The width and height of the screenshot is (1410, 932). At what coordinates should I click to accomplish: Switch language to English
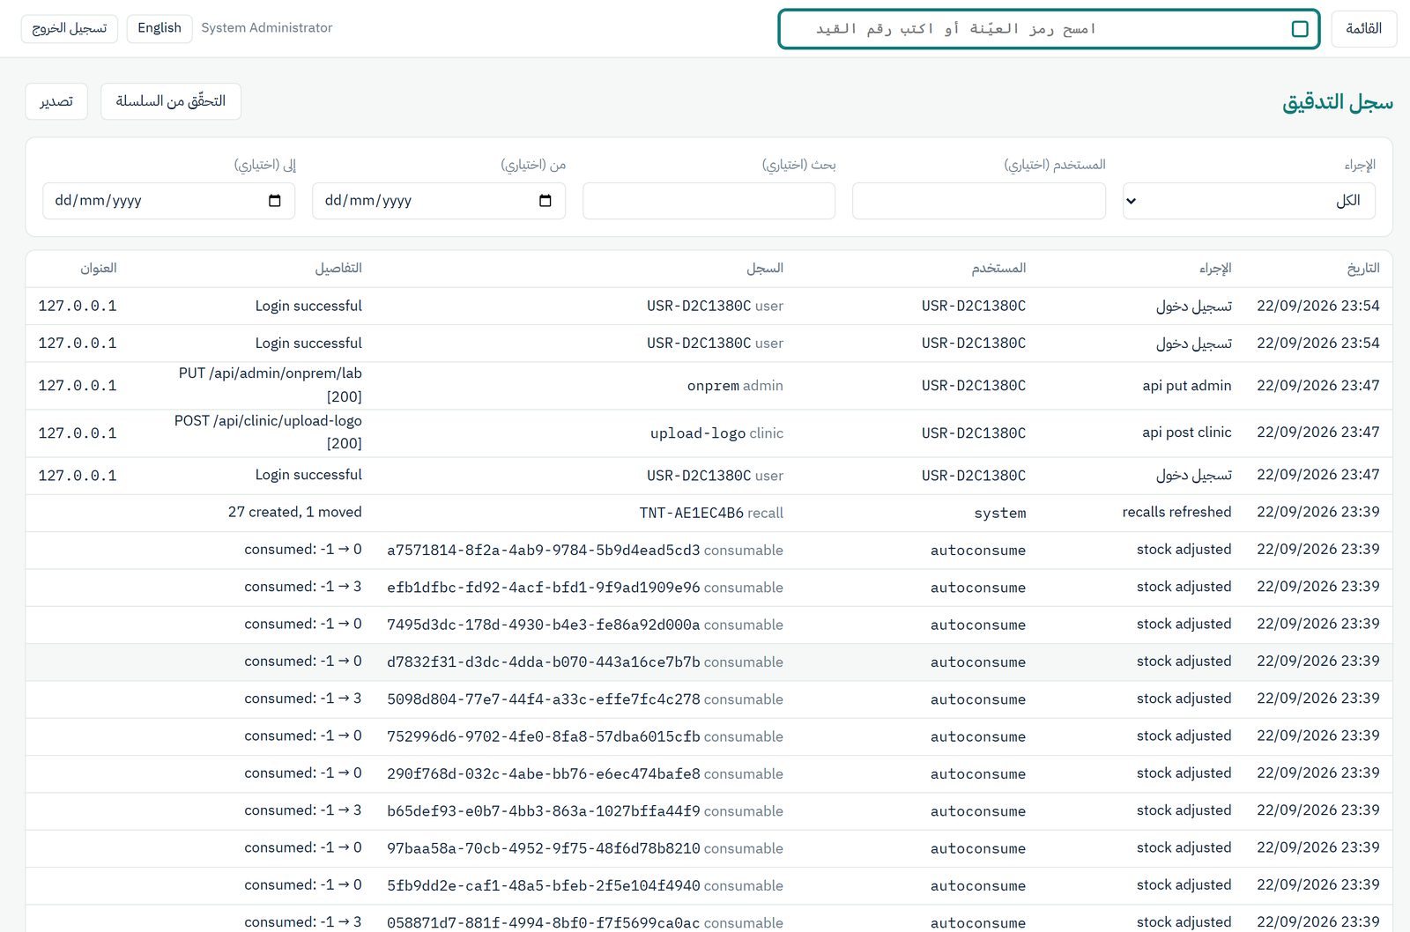tap(160, 28)
